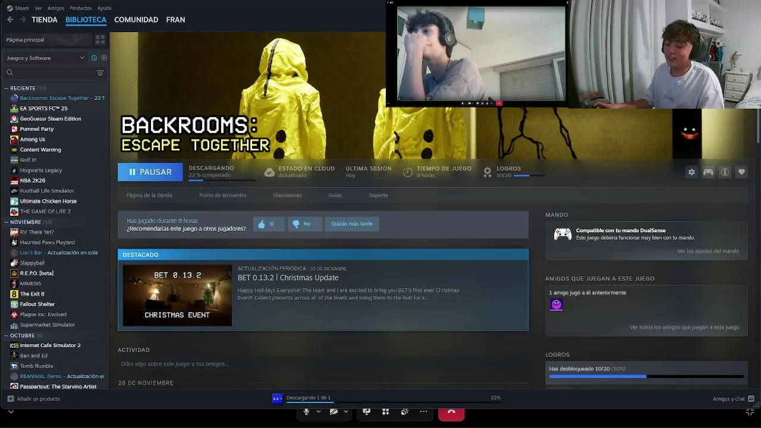Click the main page vertical scrollbar
This screenshot has height=428, width=761.
pos(758,126)
